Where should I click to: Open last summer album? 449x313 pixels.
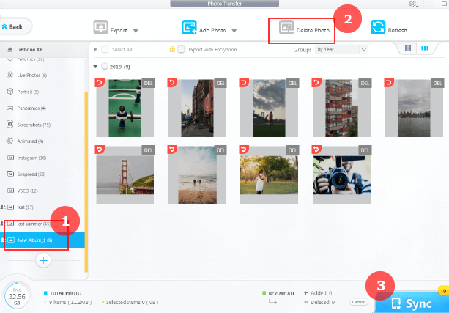pyautogui.click(x=26, y=224)
